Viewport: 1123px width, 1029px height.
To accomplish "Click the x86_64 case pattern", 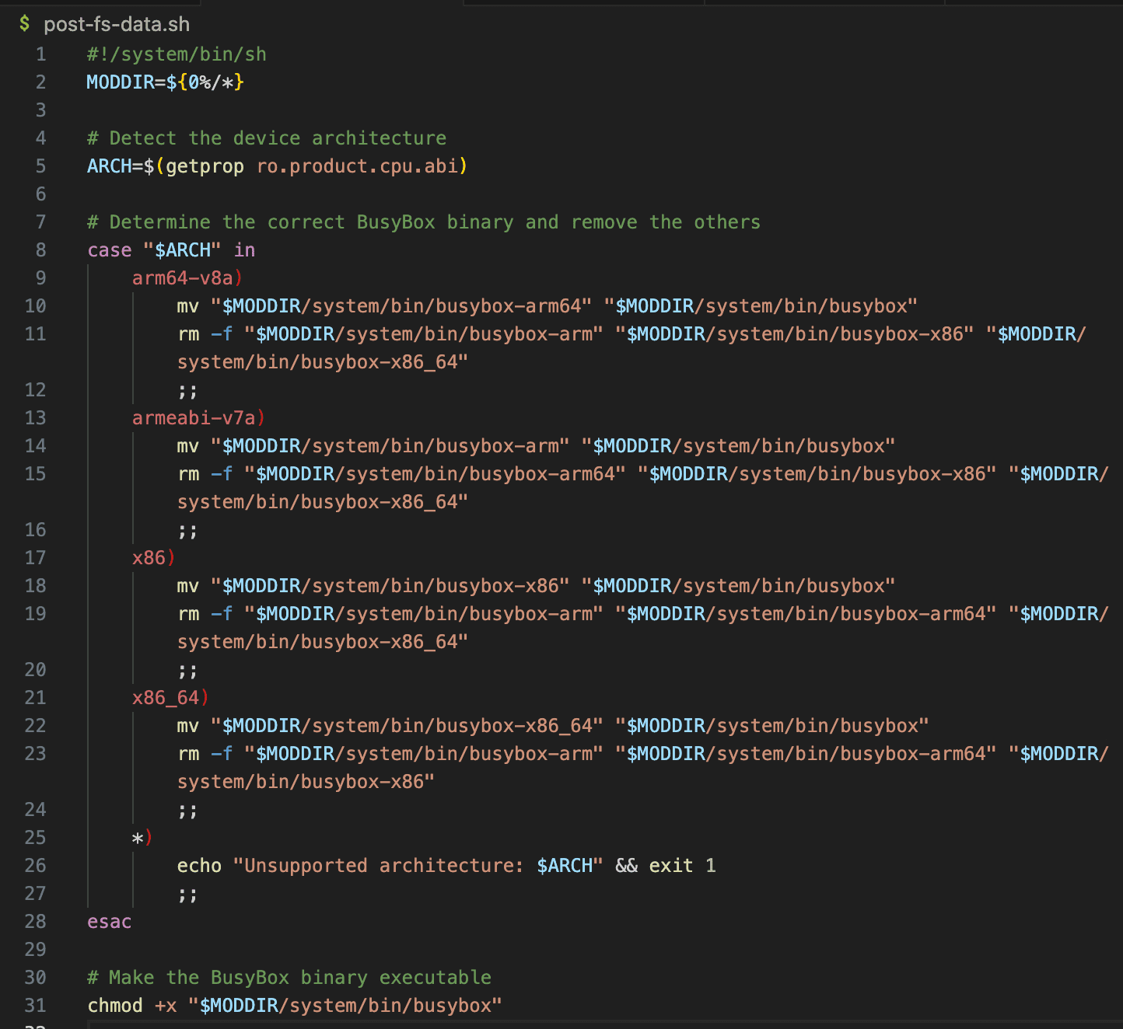I will point(166,698).
